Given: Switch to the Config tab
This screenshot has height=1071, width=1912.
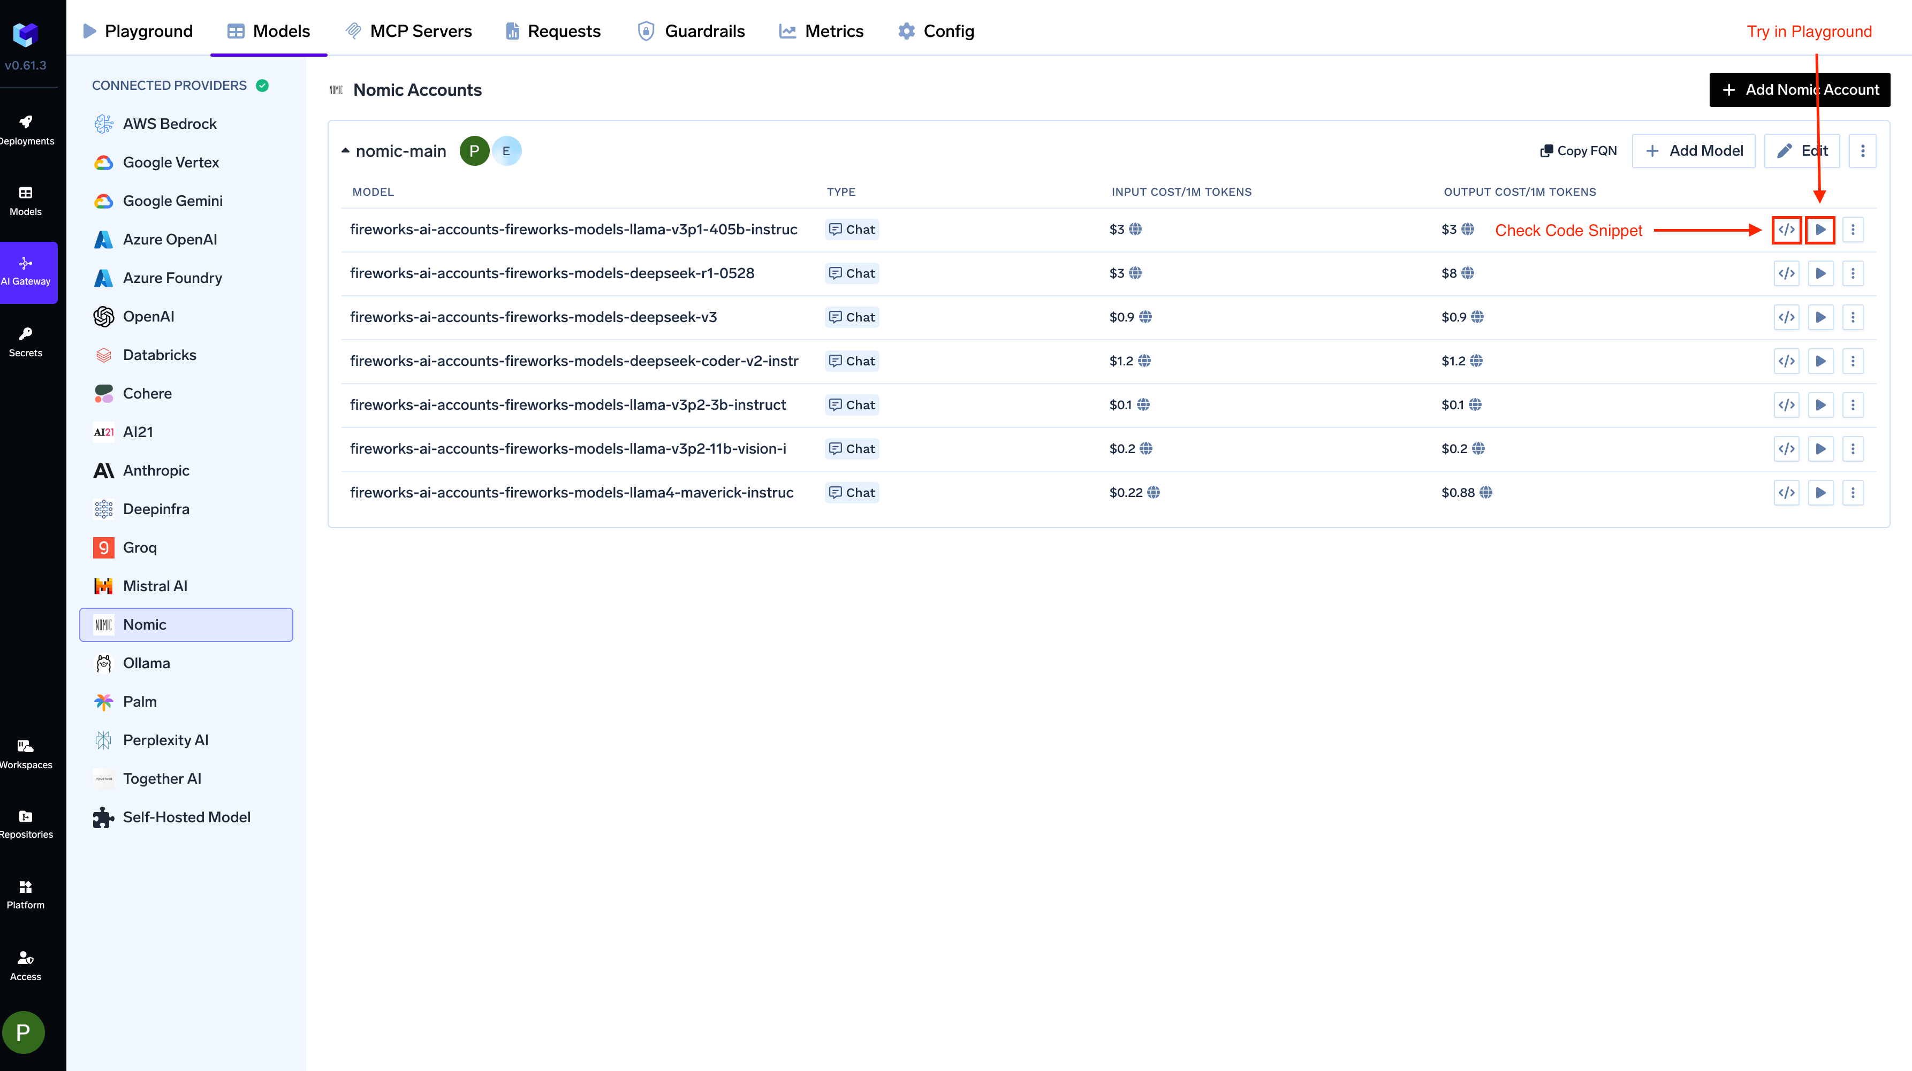Looking at the screenshot, I should pos(936,31).
